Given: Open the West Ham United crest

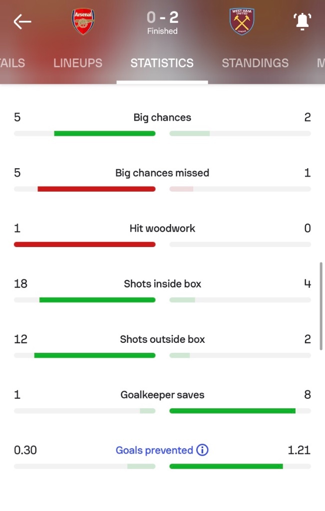Looking at the screenshot, I should [242, 21].
